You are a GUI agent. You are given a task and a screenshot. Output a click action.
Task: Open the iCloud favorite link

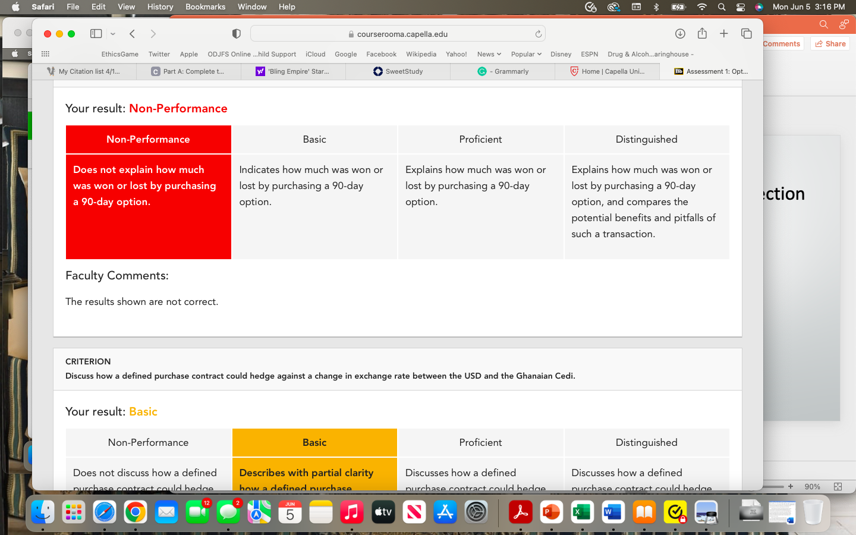point(316,54)
